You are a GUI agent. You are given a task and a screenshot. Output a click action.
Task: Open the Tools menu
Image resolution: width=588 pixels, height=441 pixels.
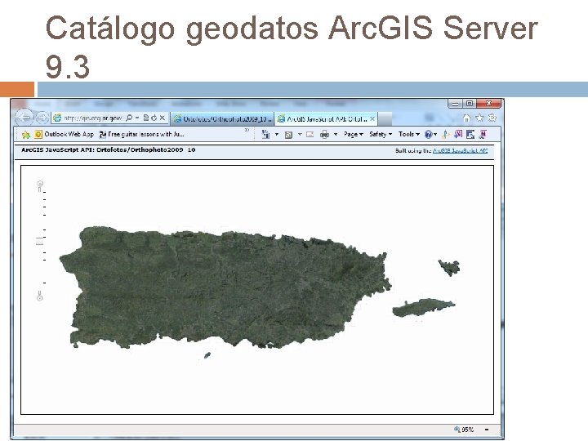point(409,134)
